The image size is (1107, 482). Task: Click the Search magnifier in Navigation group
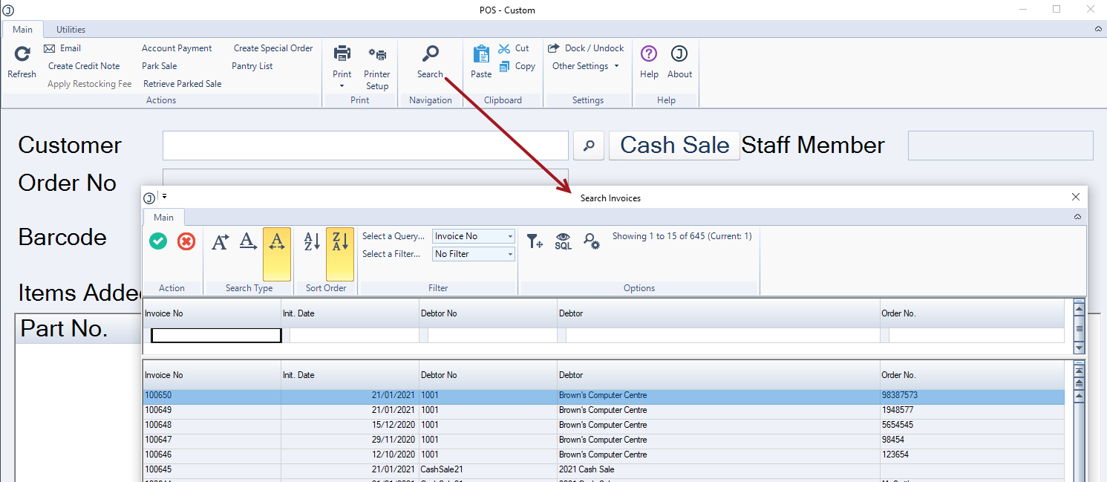pyautogui.click(x=431, y=53)
